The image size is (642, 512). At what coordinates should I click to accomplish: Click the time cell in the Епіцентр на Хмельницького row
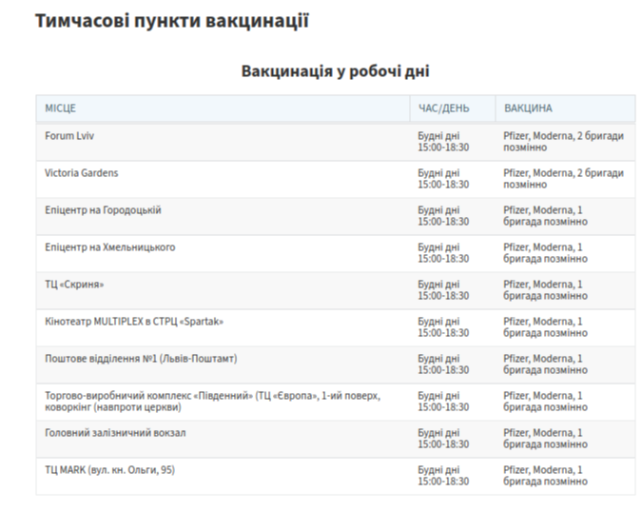453,253
